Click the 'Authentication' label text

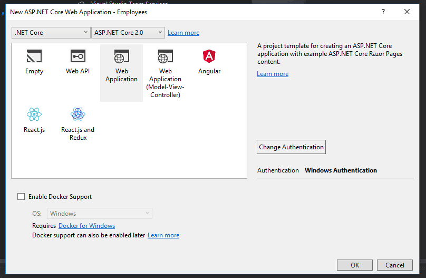pos(278,170)
